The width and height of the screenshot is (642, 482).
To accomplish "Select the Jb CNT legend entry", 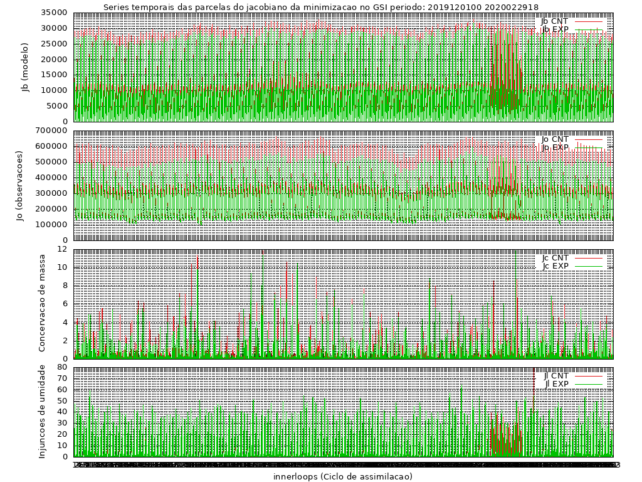I will (x=572, y=21).
